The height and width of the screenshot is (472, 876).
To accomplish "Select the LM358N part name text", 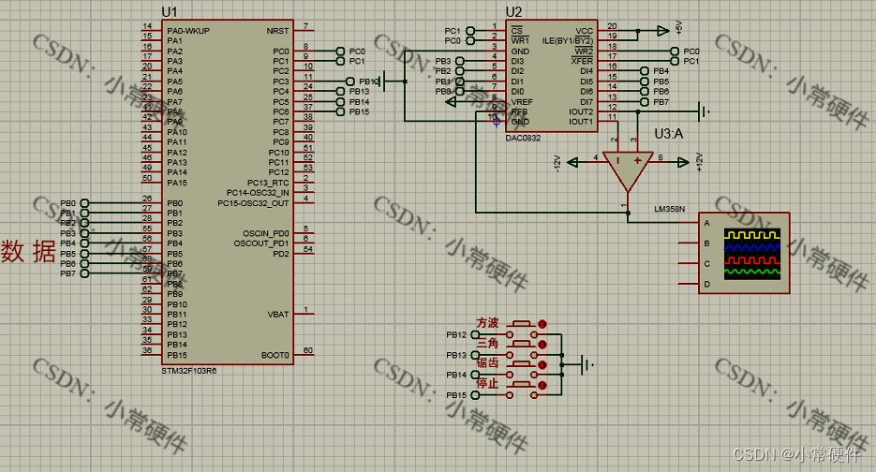I will tap(669, 209).
